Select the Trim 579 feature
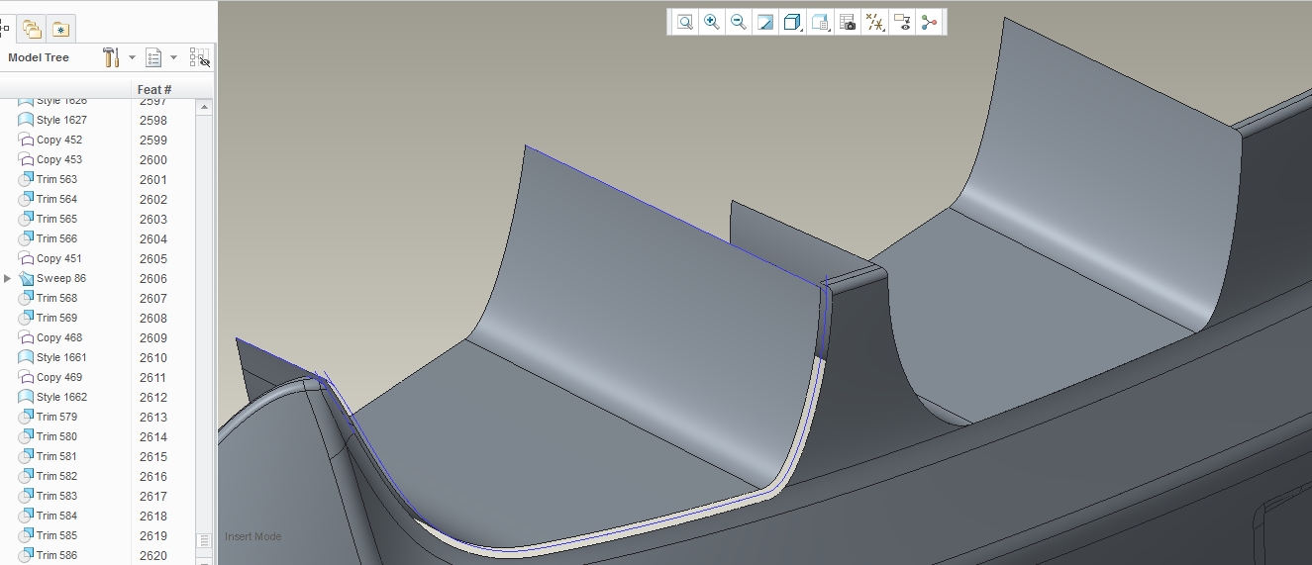This screenshot has height=565, width=1312. click(x=56, y=417)
